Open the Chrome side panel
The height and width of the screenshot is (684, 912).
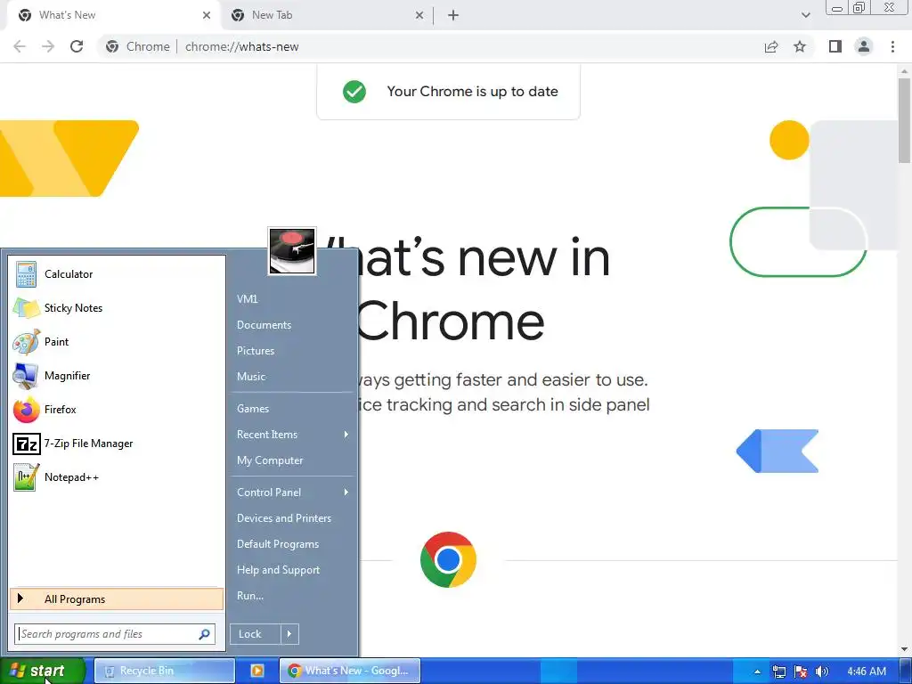pyautogui.click(x=835, y=46)
